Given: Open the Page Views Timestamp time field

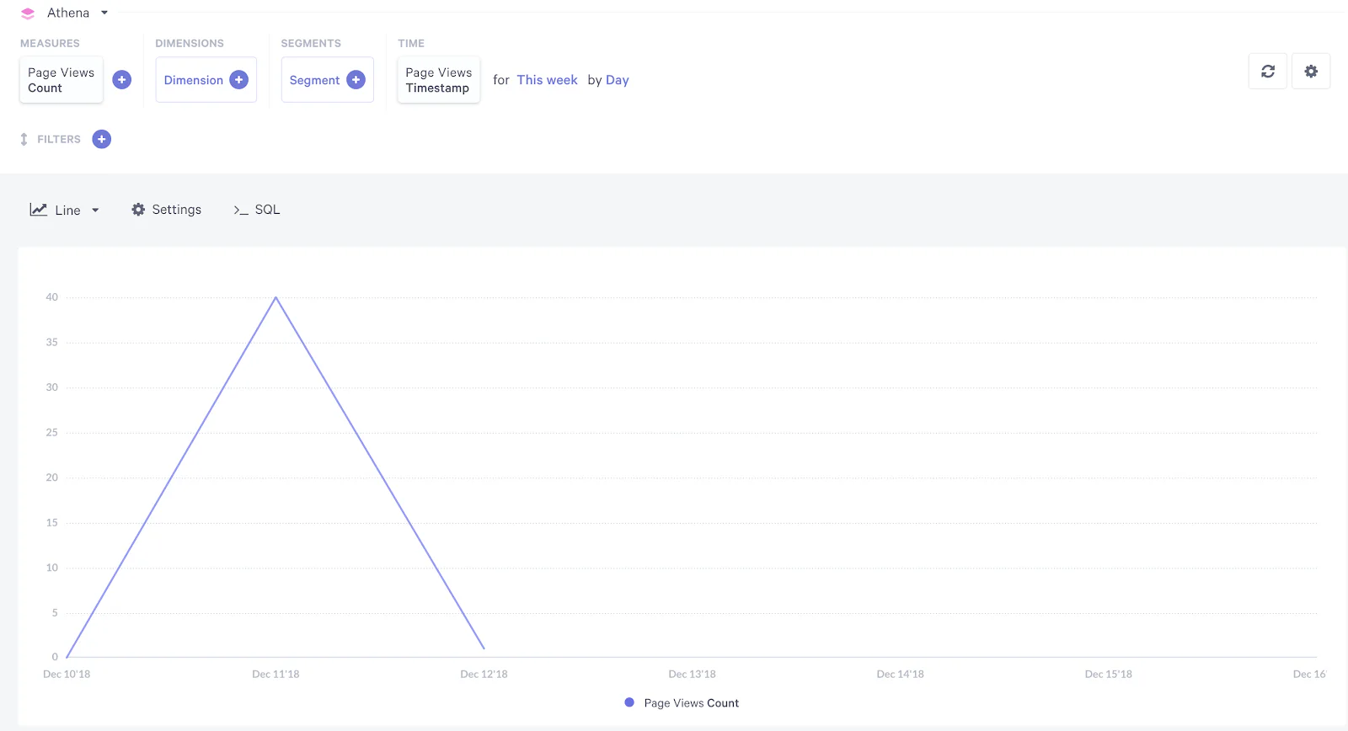Looking at the screenshot, I should pyautogui.click(x=438, y=80).
